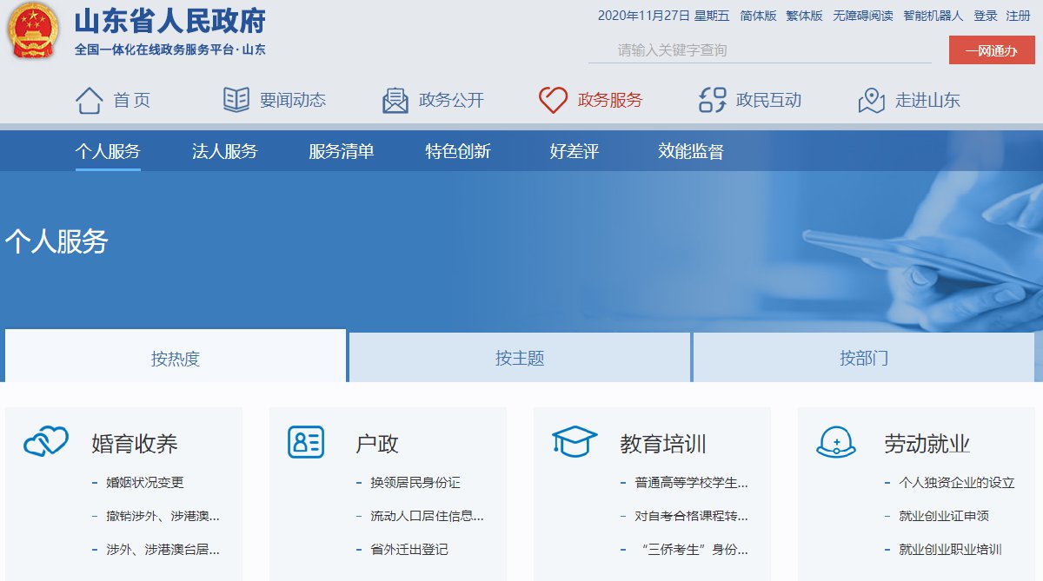Image resolution: width=1043 pixels, height=581 pixels.
Task: Click the red heart icon for 政务服务
Action: point(553,100)
